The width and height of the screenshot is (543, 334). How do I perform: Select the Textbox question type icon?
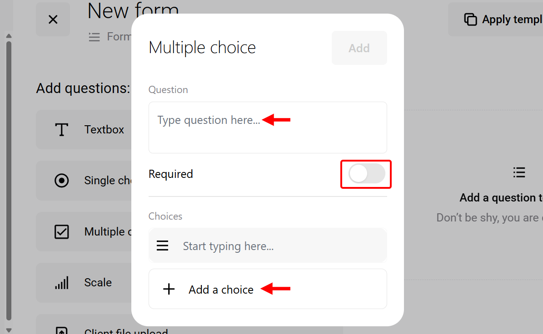[61, 129]
